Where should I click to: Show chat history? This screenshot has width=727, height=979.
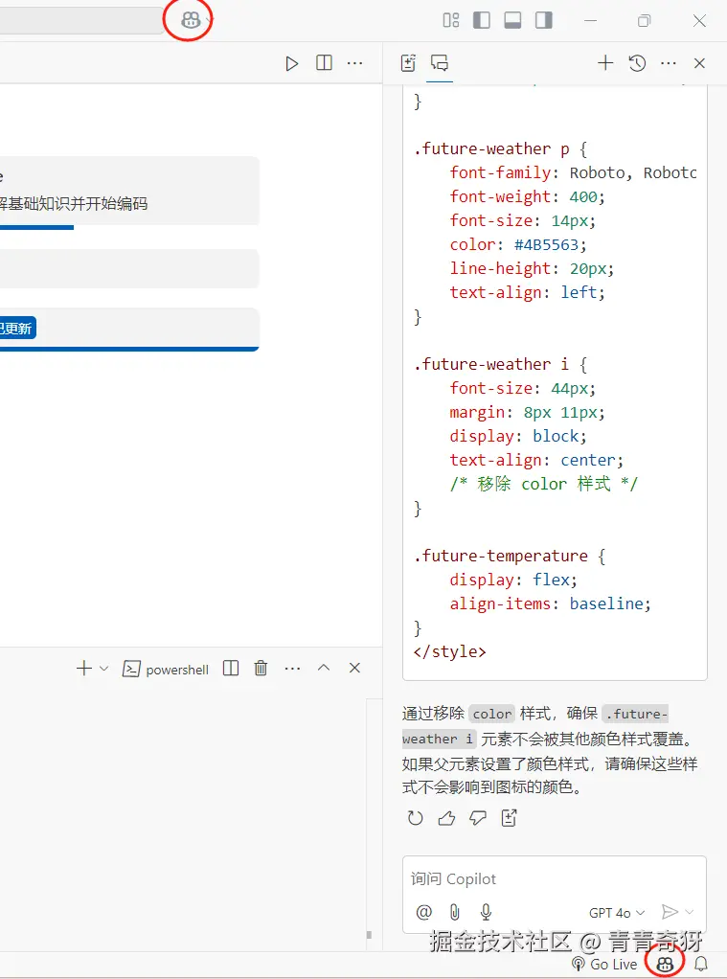637,63
